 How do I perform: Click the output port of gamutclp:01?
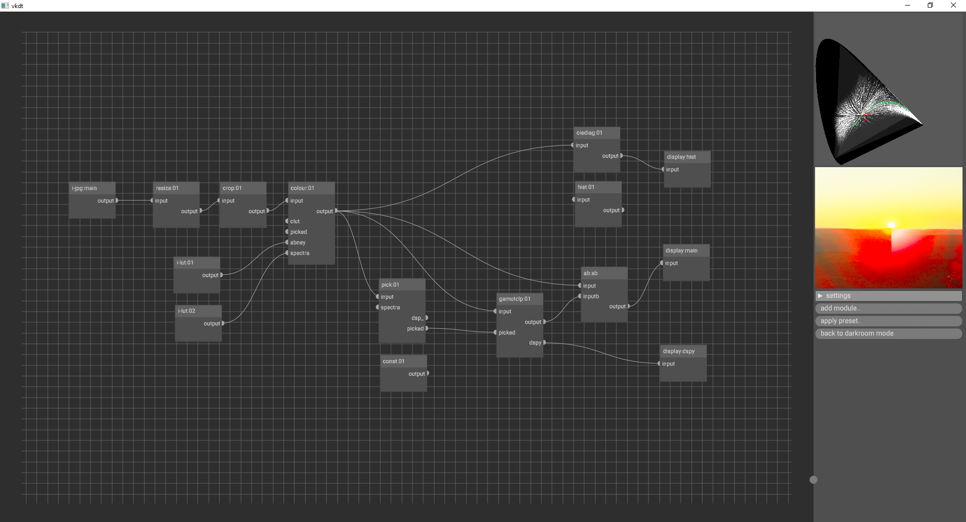tap(544, 322)
